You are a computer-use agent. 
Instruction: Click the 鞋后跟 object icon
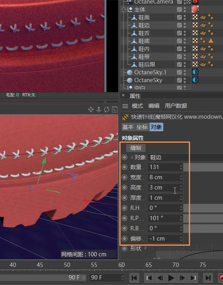134,64
